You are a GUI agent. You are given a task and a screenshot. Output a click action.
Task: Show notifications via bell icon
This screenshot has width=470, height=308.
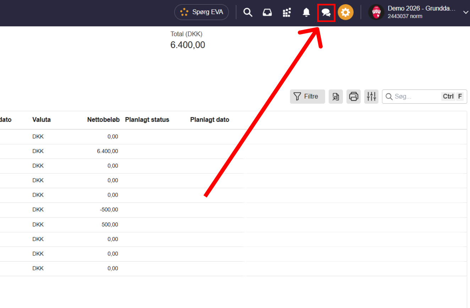pos(306,12)
